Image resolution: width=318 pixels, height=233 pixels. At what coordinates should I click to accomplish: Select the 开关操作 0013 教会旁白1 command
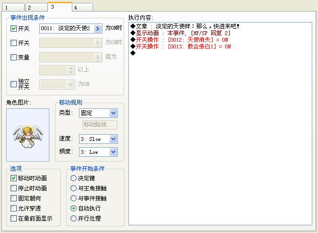[x=181, y=47]
